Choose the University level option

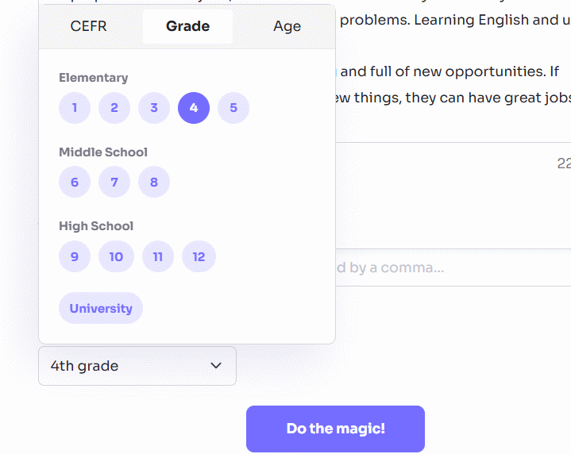point(101,308)
